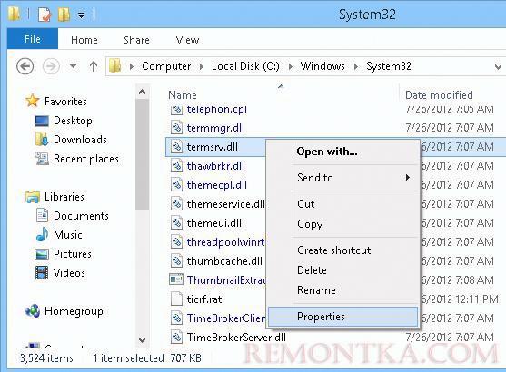
Task: Go up one folder level
Action: pos(94,66)
